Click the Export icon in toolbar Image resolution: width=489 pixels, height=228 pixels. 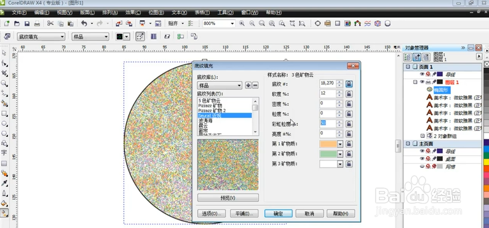tap(129, 24)
